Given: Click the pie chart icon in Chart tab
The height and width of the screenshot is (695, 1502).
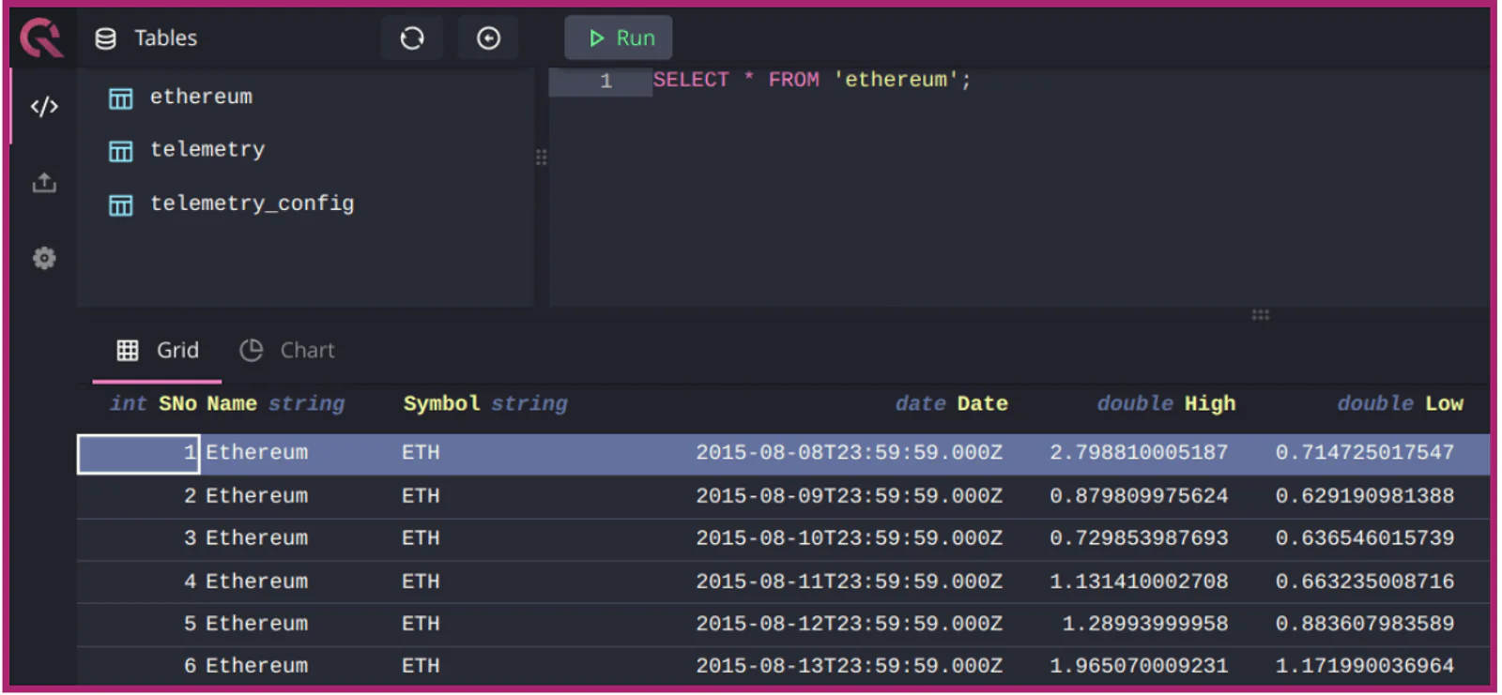Looking at the screenshot, I should click(x=251, y=351).
